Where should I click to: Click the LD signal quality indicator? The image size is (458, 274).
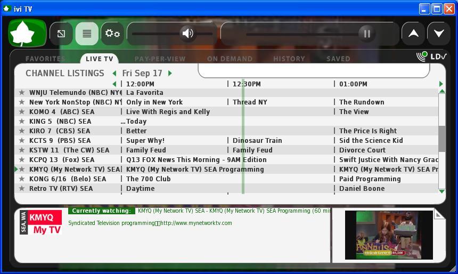[431, 56]
